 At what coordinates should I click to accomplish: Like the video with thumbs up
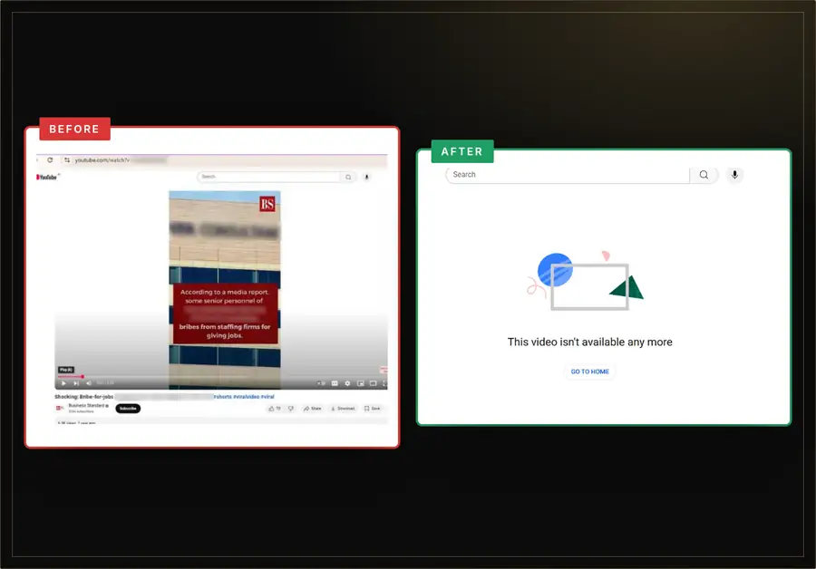(x=275, y=409)
